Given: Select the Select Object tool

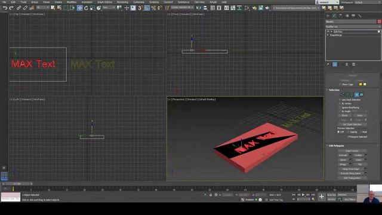Looking at the screenshot, I should (x=53, y=8).
